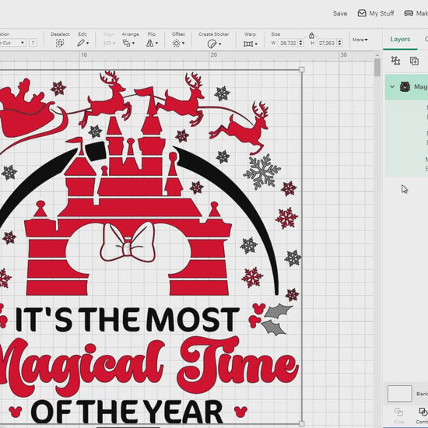Click the "IT'S THE MOST" text on canvas
The width and height of the screenshot is (428, 428).
127,320
